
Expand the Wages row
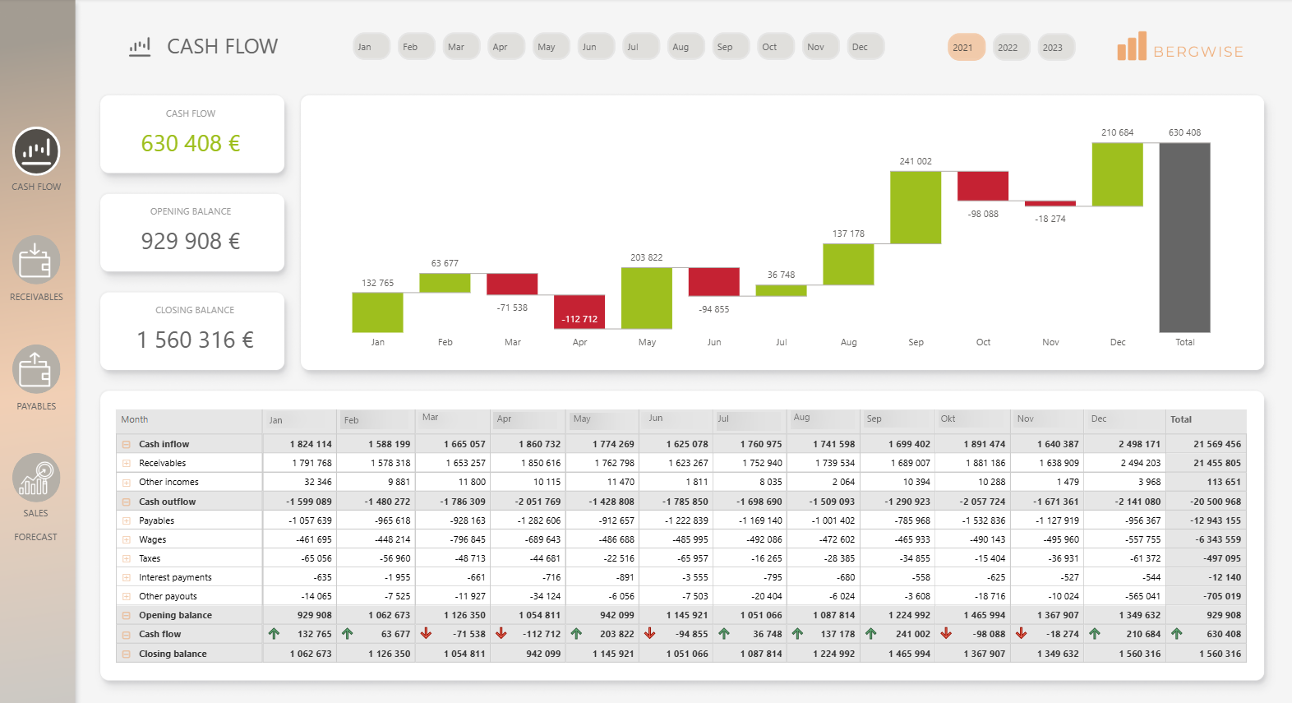point(127,539)
